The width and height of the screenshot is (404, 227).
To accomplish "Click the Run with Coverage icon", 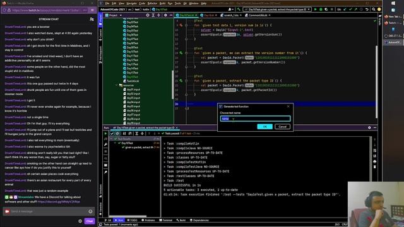I will (326, 9).
